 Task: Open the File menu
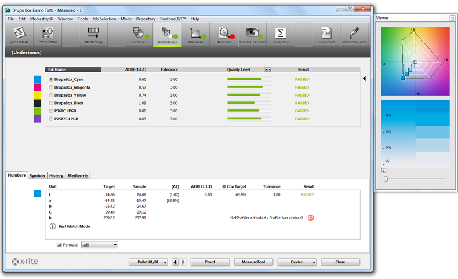click(11, 19)
